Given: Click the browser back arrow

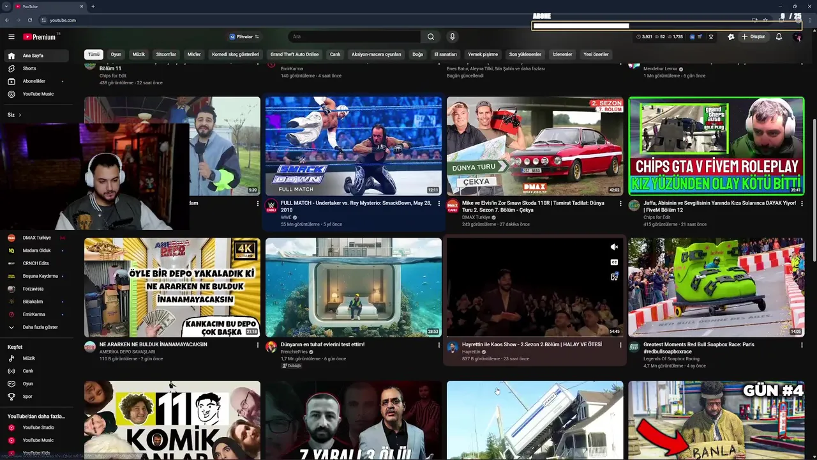Looking at the screenshot, I should coord(8,20).
